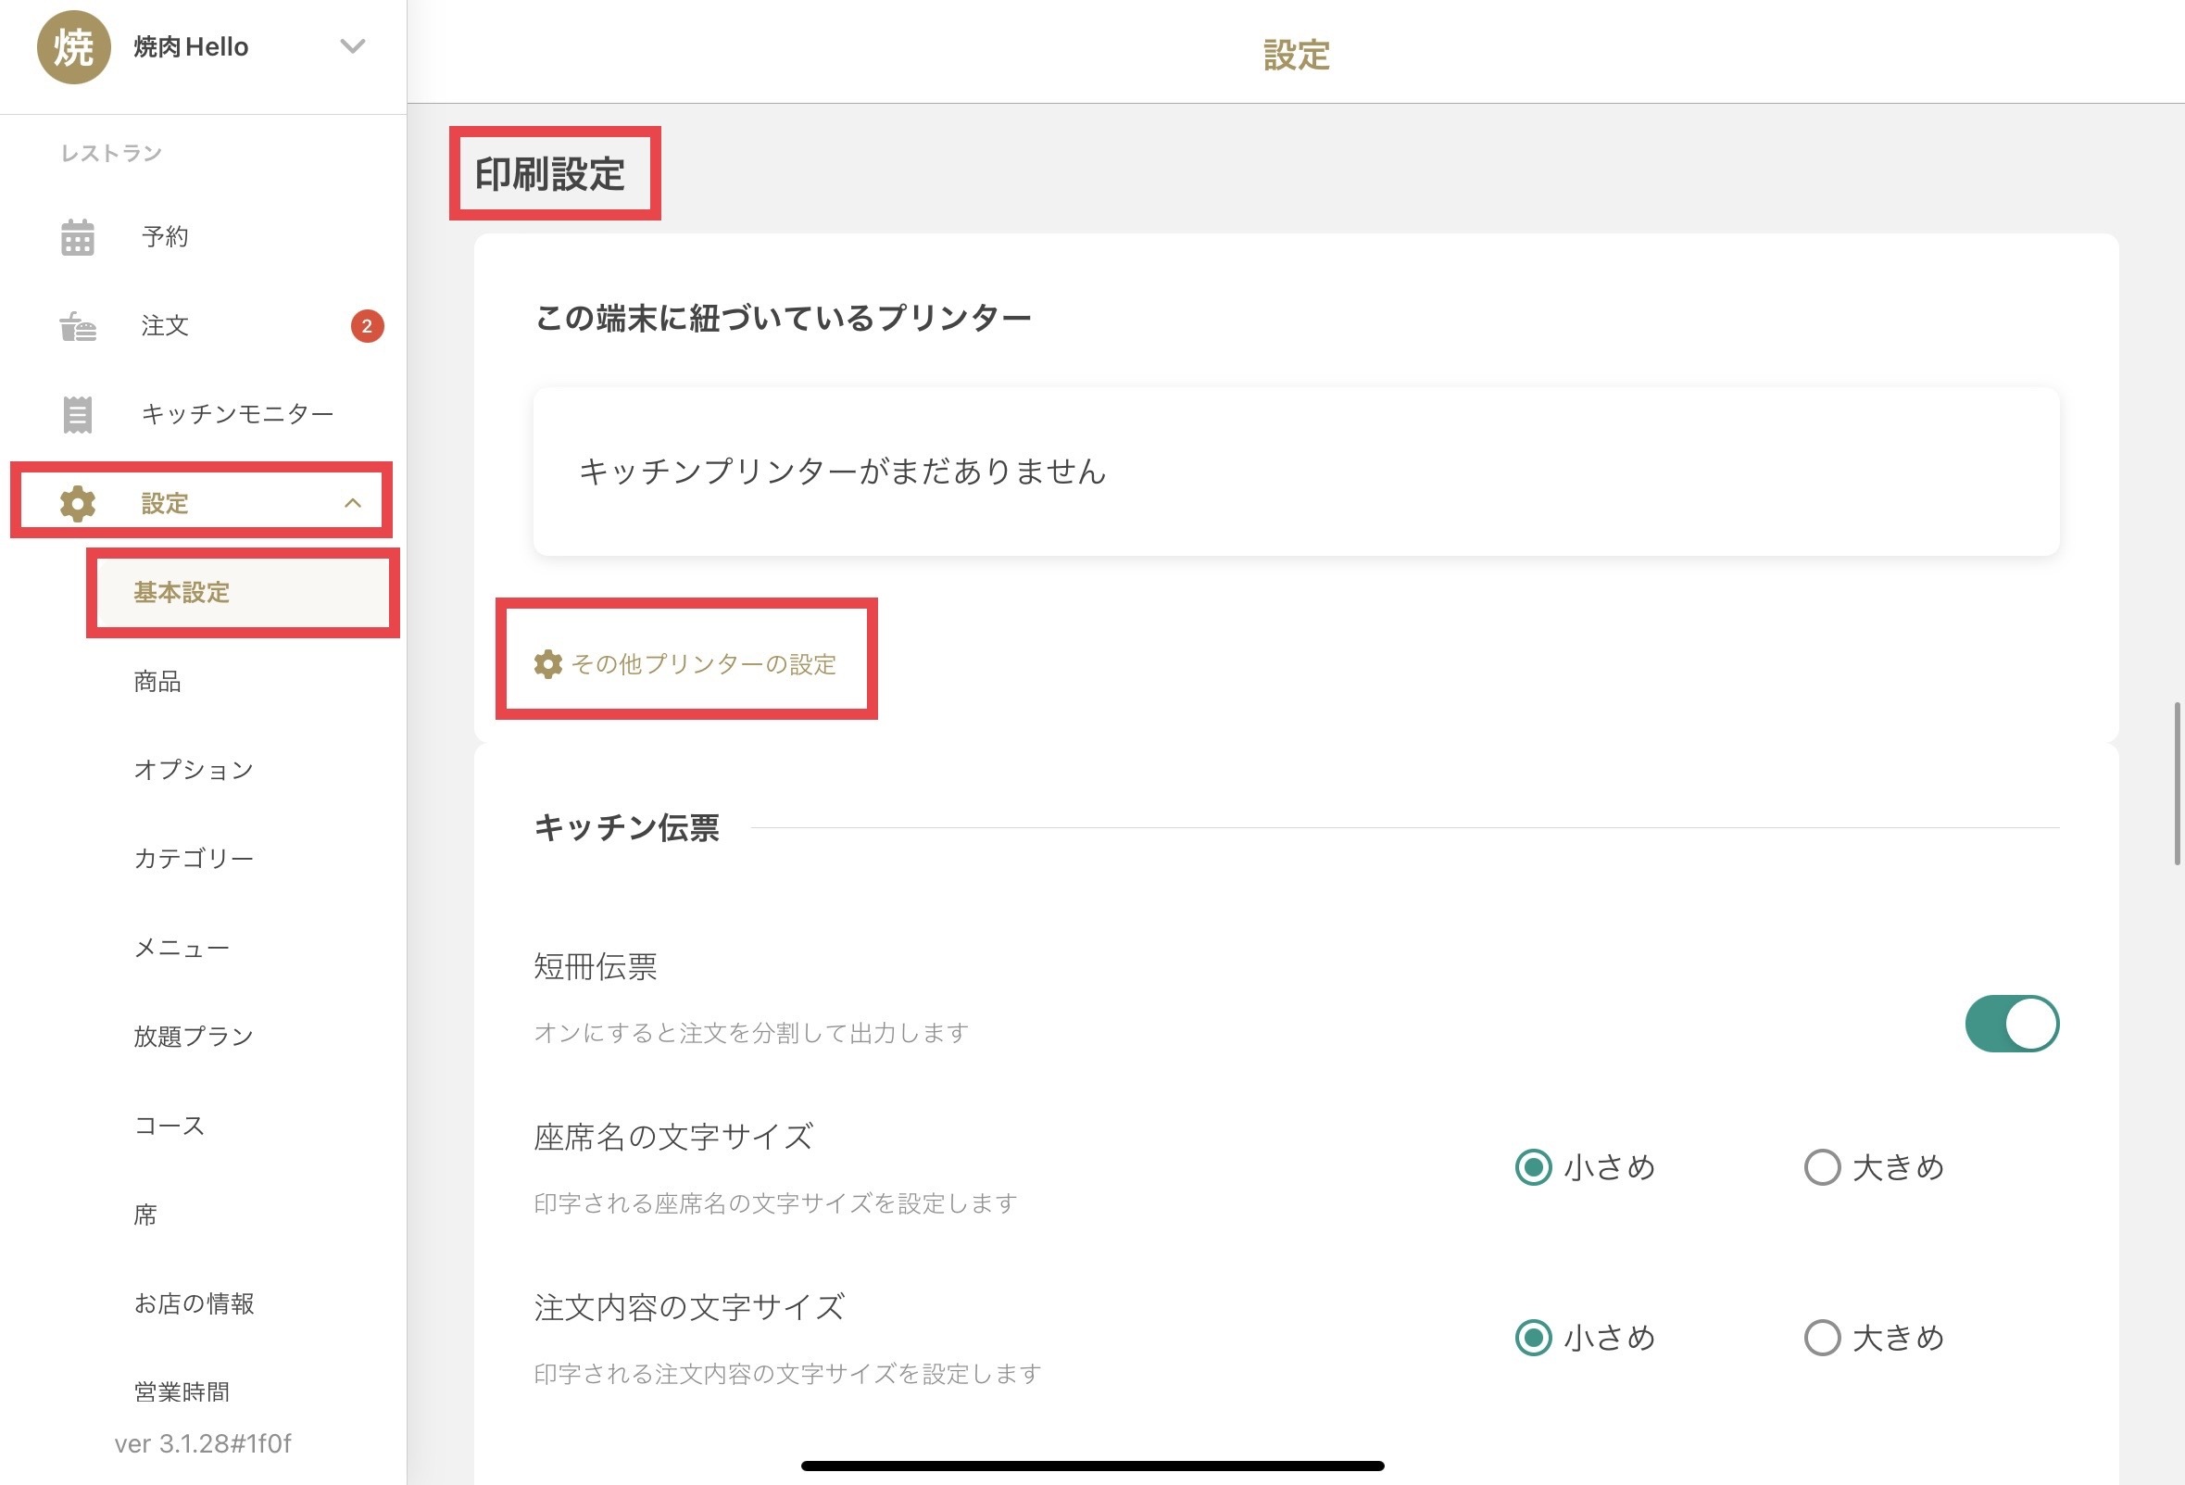Click the calendar icon for 予約
Image resolution: width=2185 pixels, height=1485 pixels.
77,237
